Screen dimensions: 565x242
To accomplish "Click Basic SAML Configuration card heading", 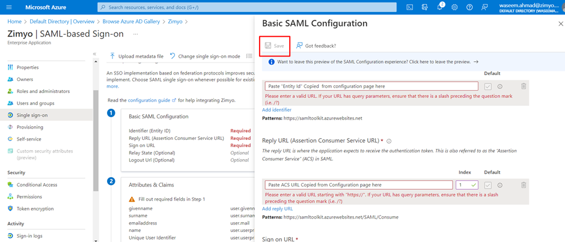I will [x=159, y=116].
